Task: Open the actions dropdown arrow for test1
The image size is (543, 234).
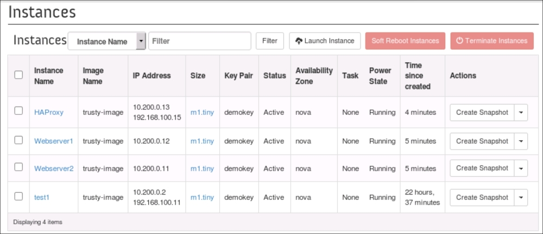Action: (x=521, y=198)
